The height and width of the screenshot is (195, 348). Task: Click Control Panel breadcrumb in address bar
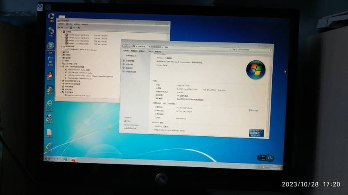(142, 47)
